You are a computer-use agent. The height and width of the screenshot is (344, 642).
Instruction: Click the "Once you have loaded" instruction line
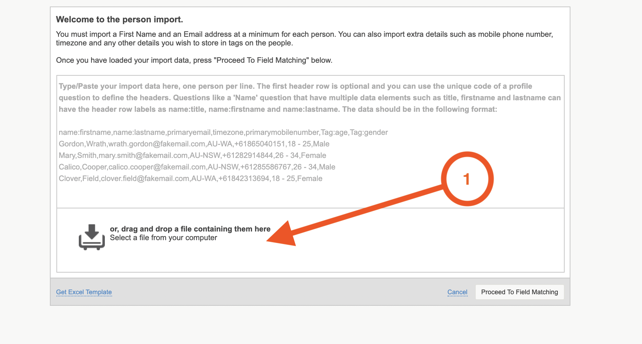point(194,60)
